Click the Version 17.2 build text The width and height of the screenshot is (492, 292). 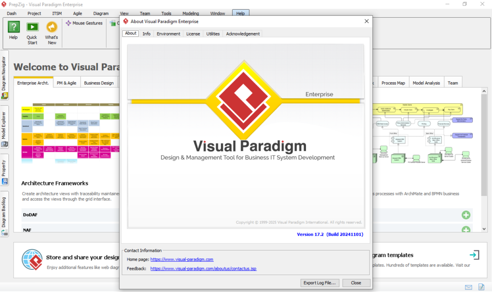tap(330, 234)
